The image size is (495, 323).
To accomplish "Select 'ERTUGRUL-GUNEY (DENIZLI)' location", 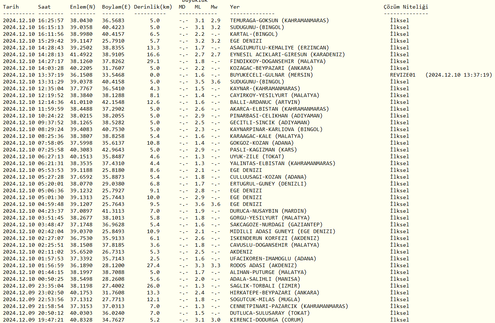I will [x=268, y=184].
